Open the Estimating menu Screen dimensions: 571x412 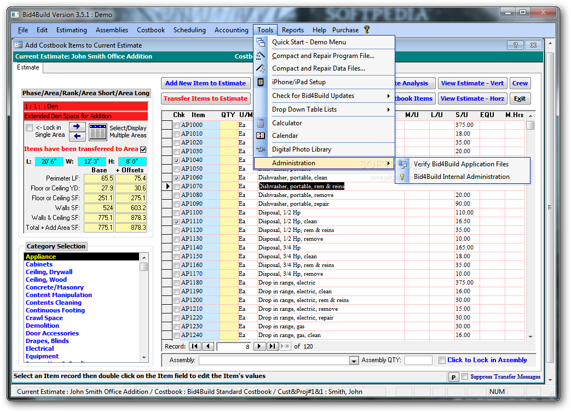[x=71, y=30]
